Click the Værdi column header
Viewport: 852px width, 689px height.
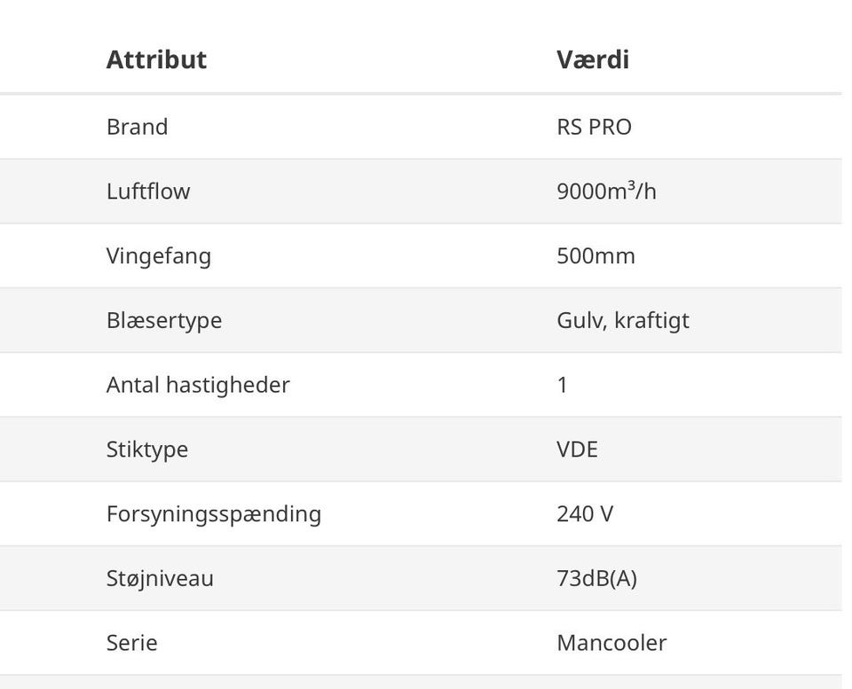pos(593,59)
